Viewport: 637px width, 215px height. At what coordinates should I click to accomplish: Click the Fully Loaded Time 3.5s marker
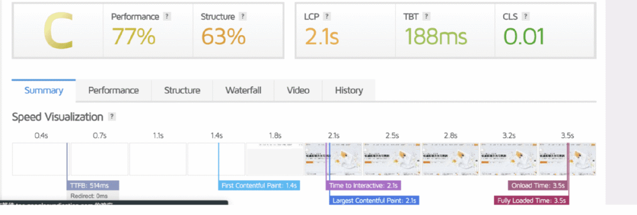[531, 200]
